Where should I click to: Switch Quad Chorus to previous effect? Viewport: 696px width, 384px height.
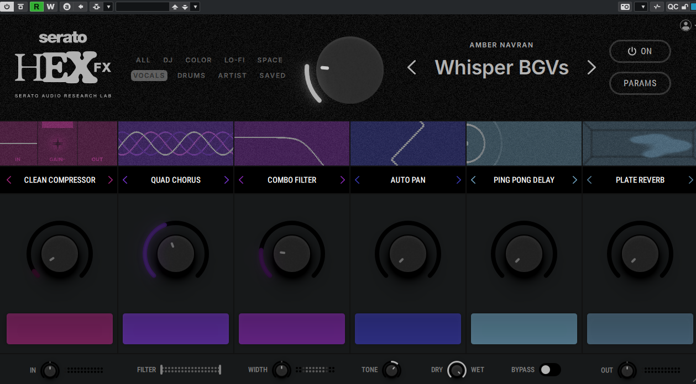[x=125, y=180]
